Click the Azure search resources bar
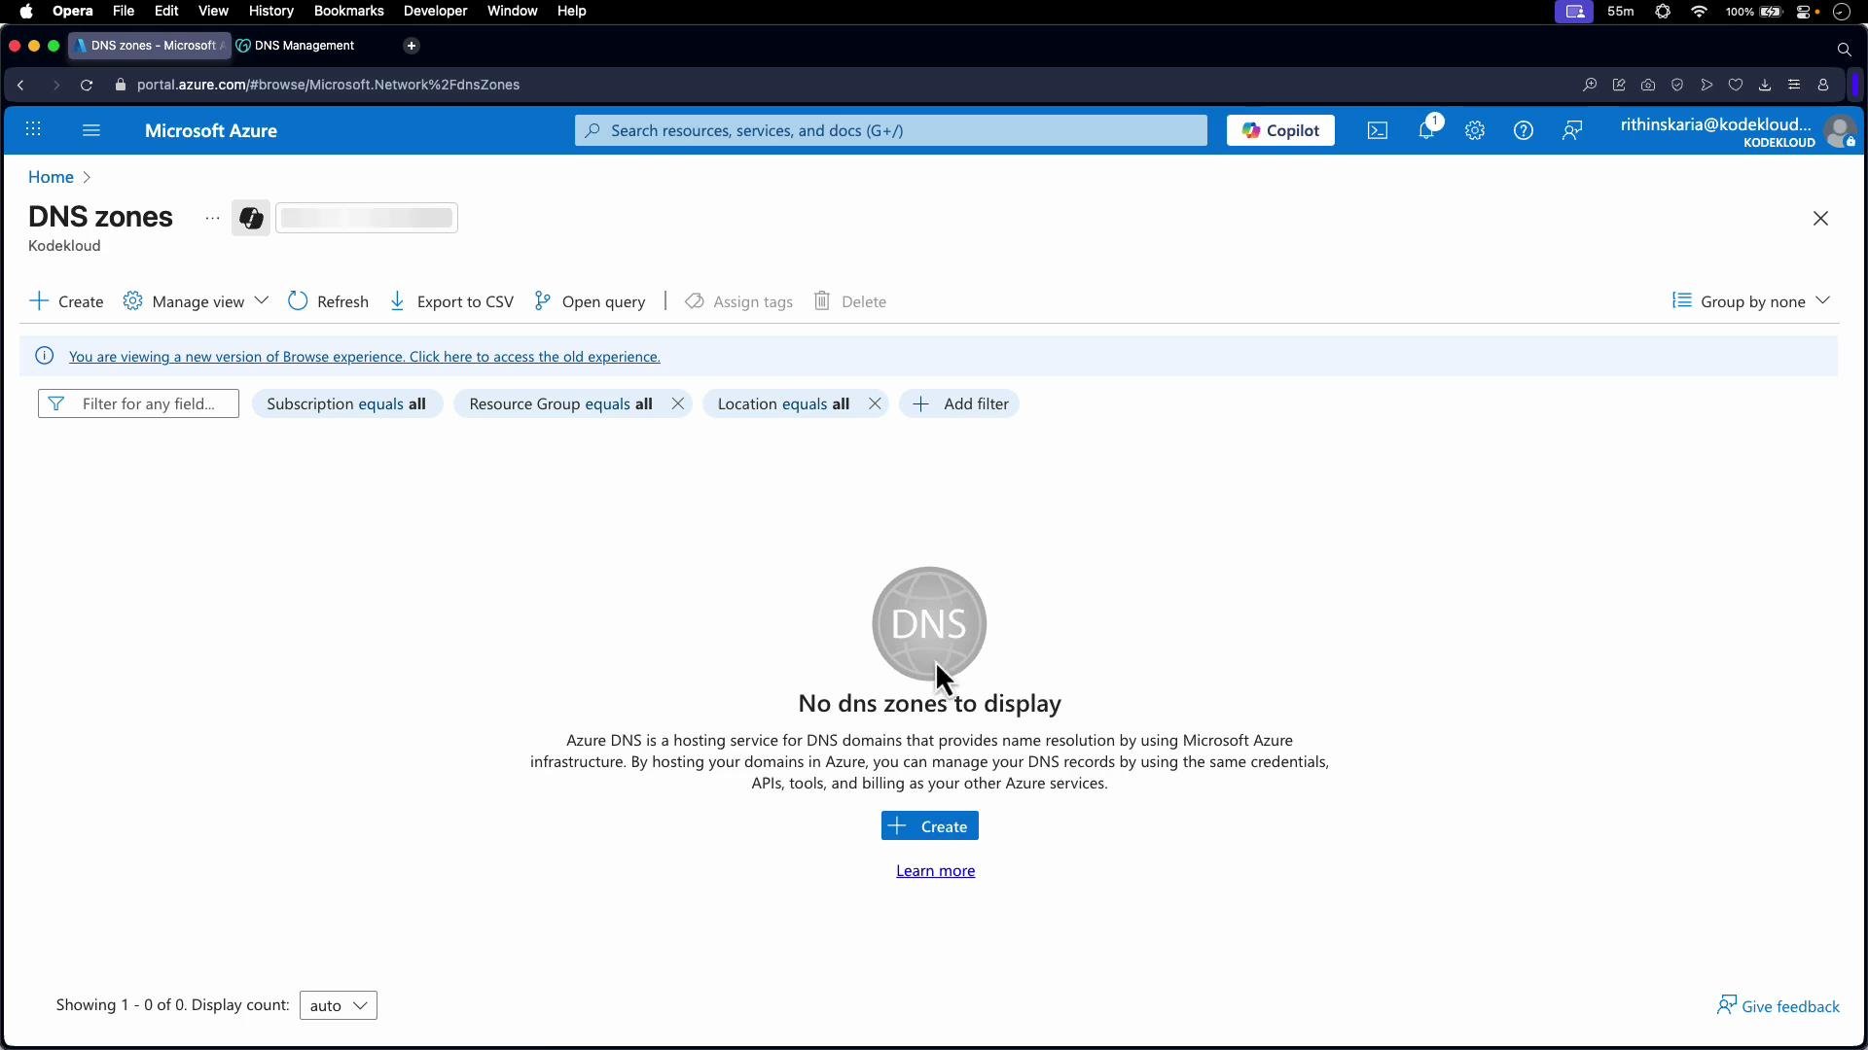1868x1050 pixels. pos(891,130)
